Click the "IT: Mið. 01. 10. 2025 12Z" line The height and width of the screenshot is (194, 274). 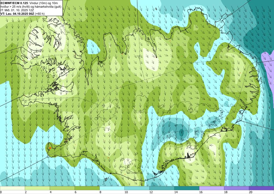coord(18,10)
